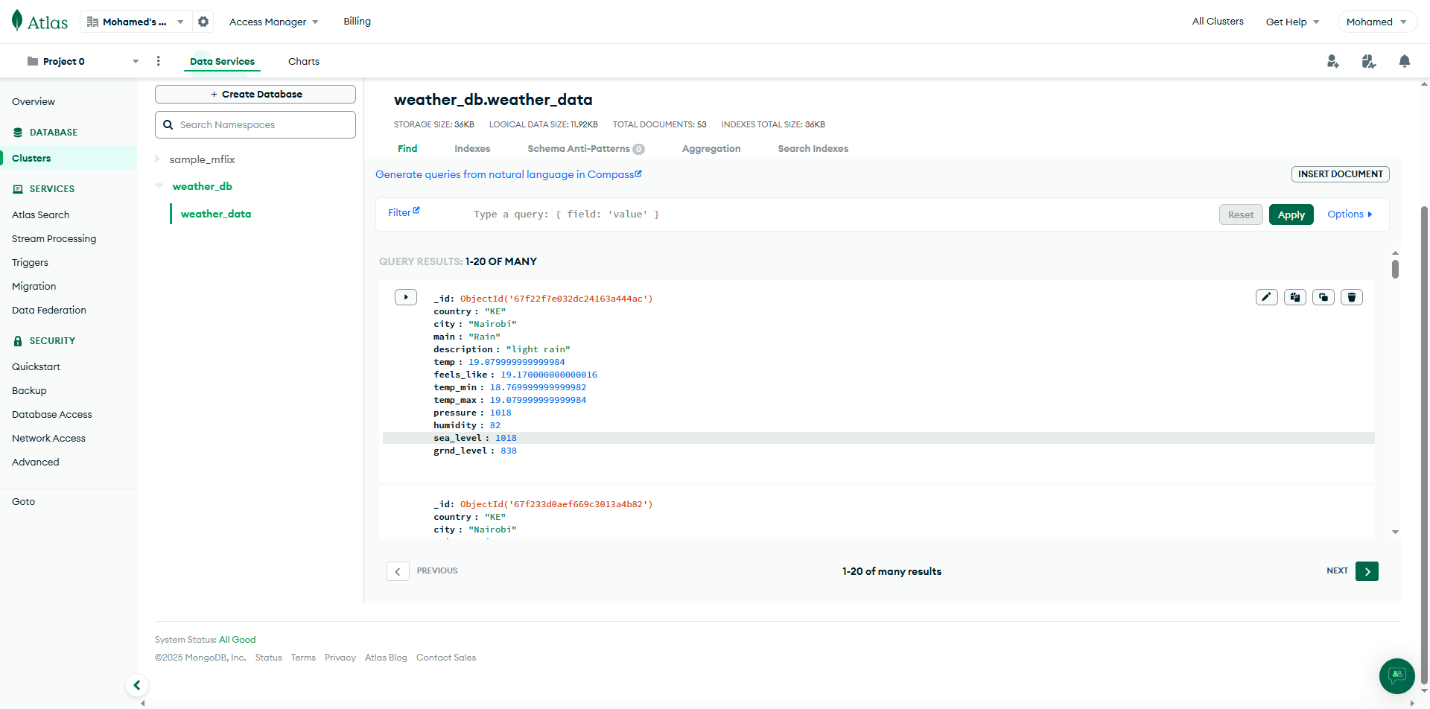
Task: Open Goto in sidebar
Action: 24,501
